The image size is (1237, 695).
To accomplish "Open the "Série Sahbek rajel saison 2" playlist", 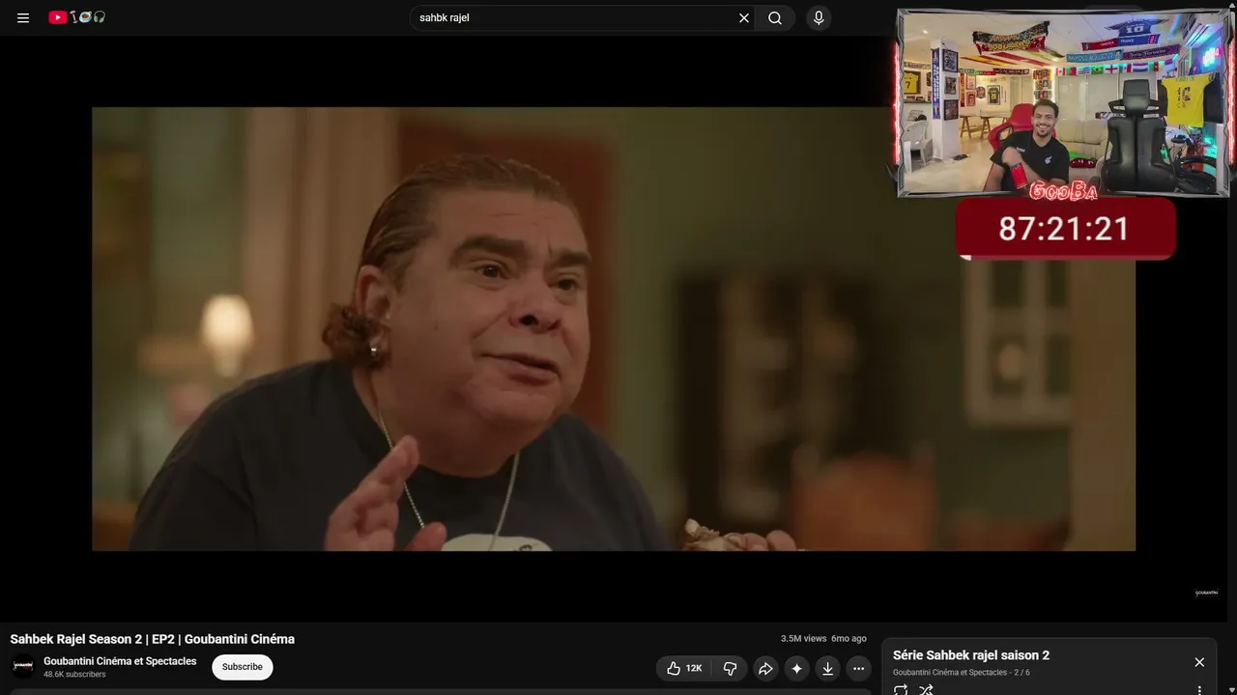I will [x=971, y=655].
